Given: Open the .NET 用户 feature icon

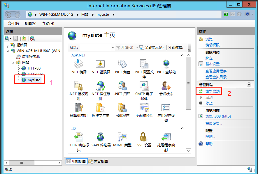Looking at the screenshot, I should point(122,88).
